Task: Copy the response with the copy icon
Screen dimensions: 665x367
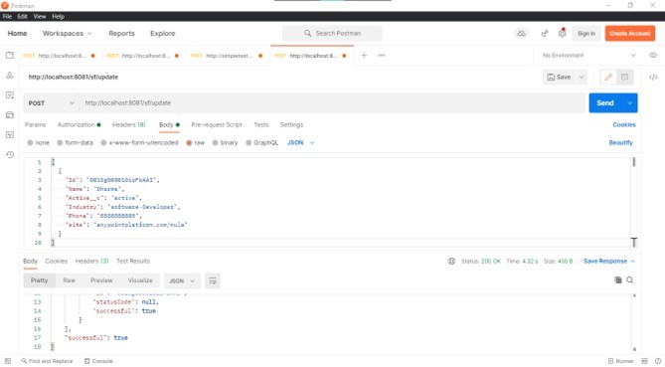Action: tap(618, 280)
